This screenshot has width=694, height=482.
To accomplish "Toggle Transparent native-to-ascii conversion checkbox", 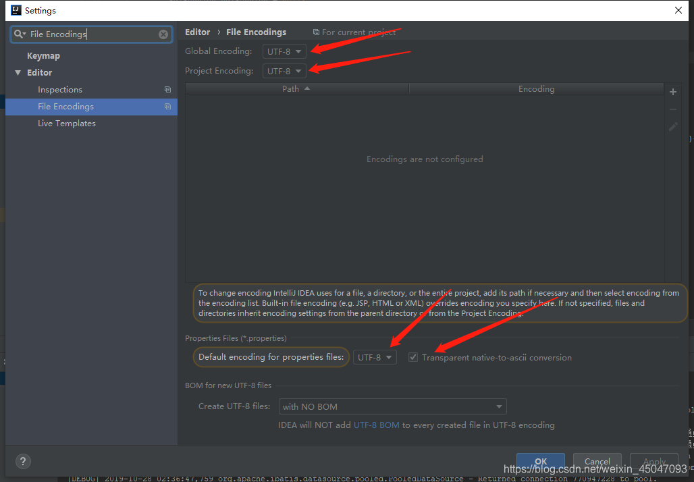I will [x=413, y=356].
